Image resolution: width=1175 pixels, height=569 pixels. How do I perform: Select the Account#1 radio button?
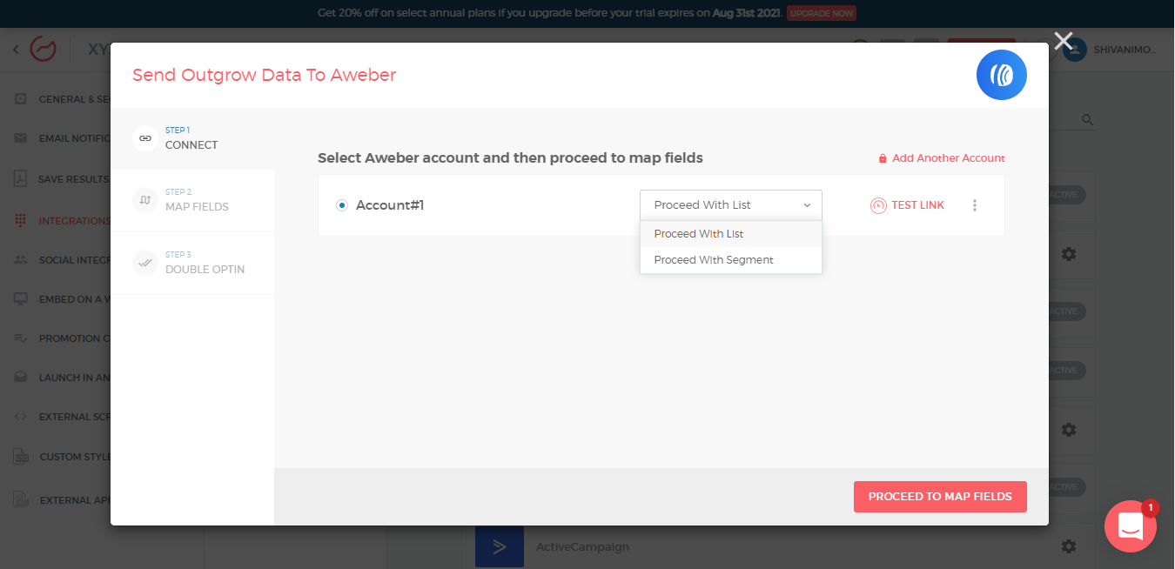(341, 204)
